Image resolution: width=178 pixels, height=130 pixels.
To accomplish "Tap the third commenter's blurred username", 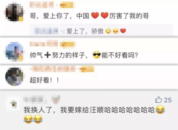I will pyautogui.click(x=53, y=69).
